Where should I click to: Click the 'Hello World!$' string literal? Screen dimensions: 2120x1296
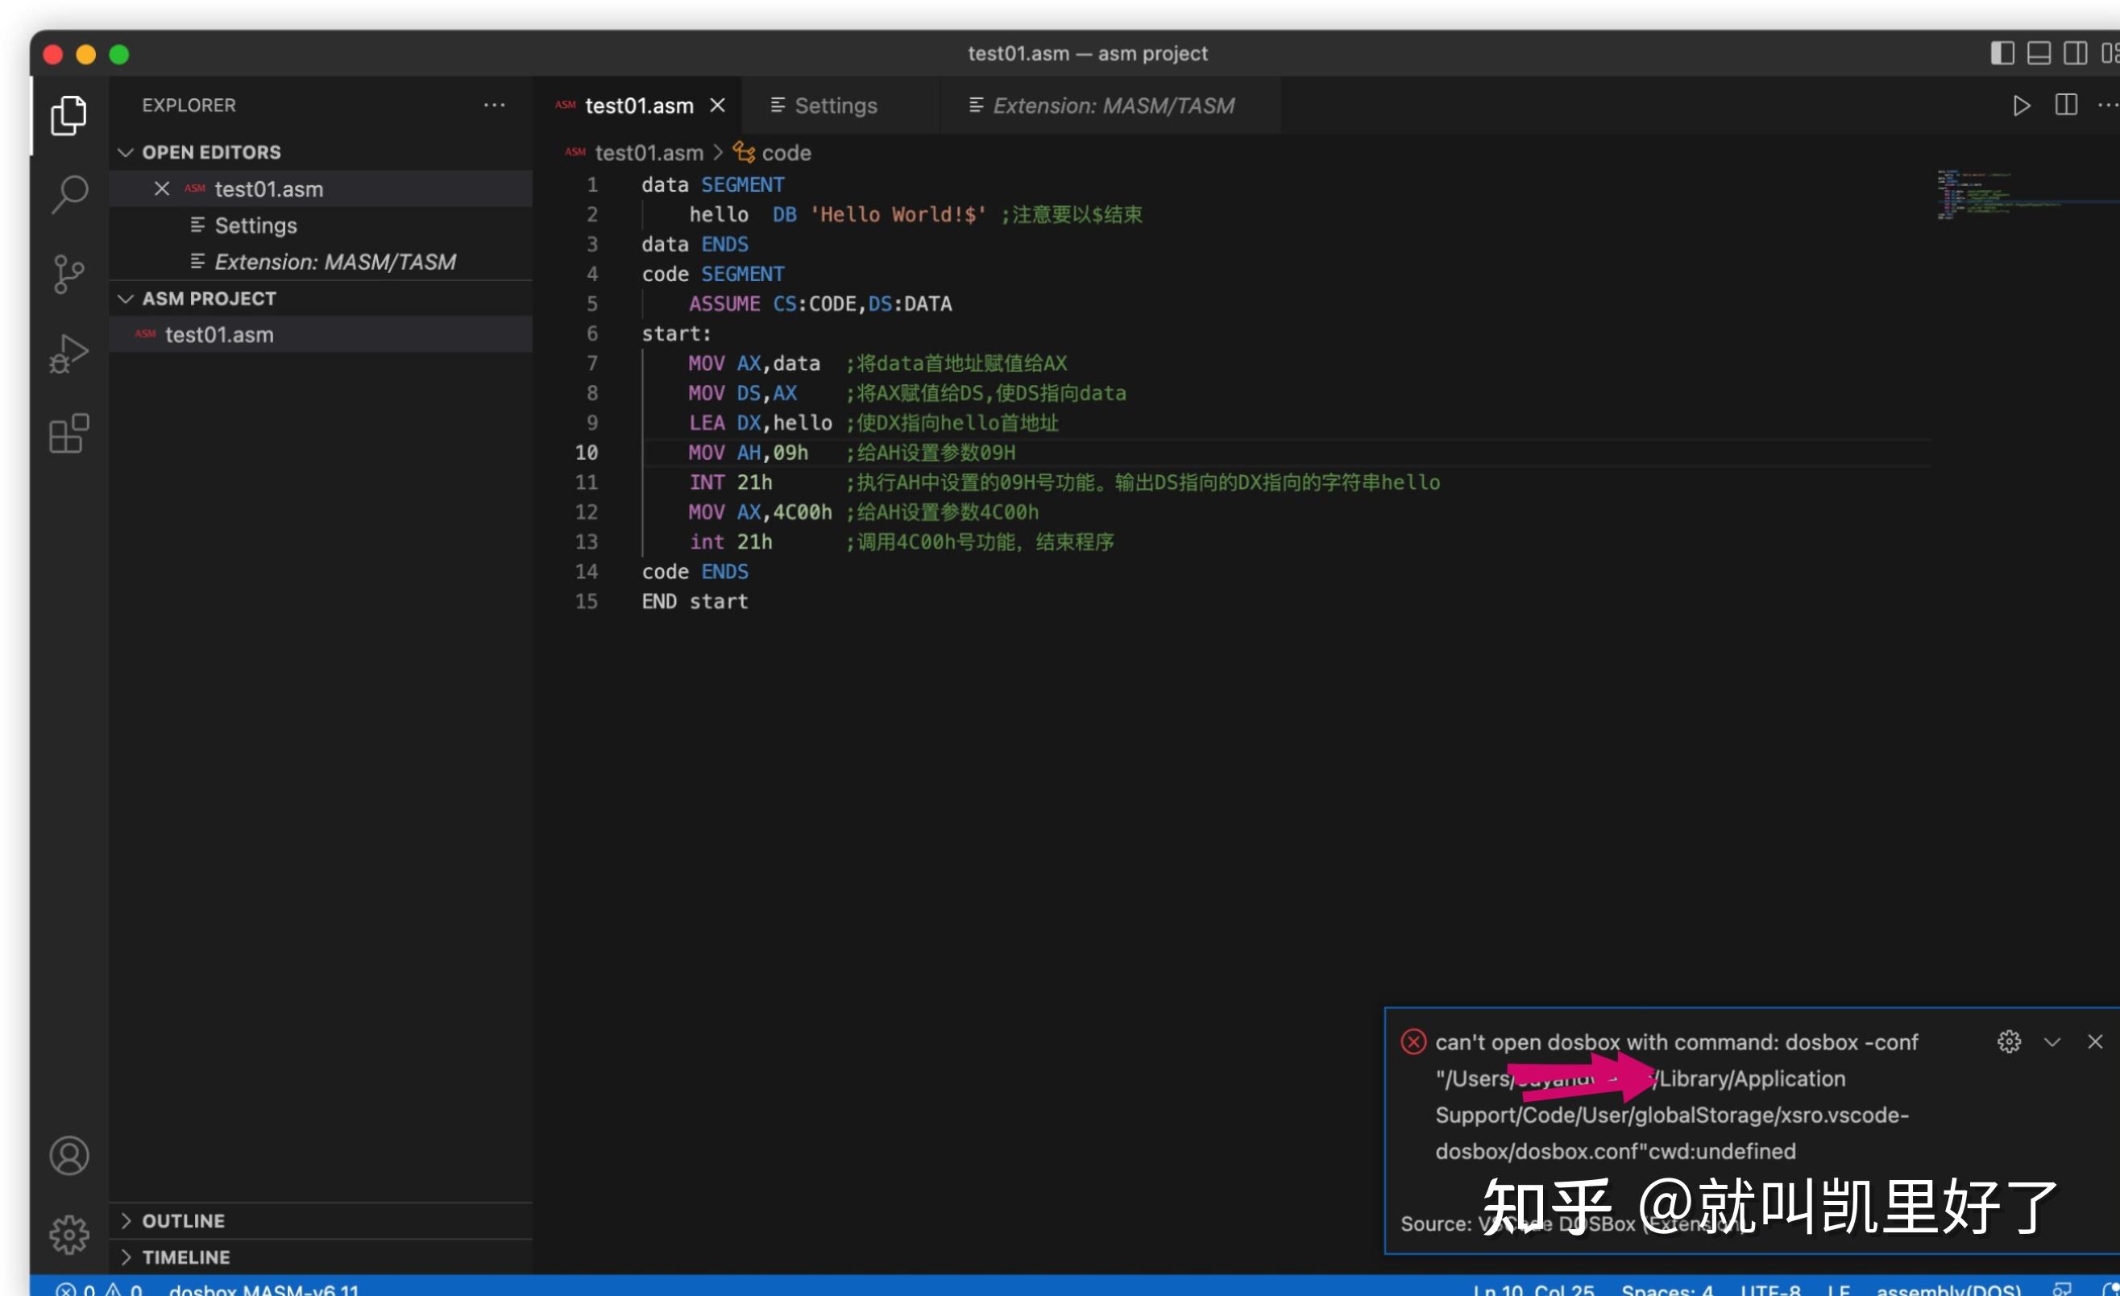pos(898,214)
